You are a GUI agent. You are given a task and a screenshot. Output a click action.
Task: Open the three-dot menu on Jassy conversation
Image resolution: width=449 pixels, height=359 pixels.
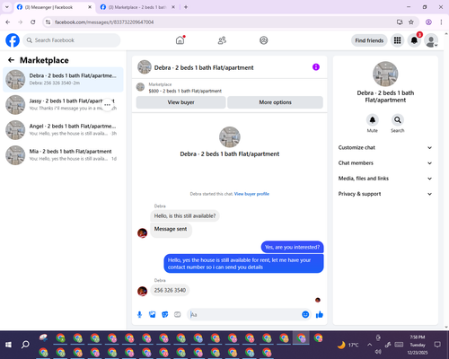pyautogui.click(x=107, y=105)
